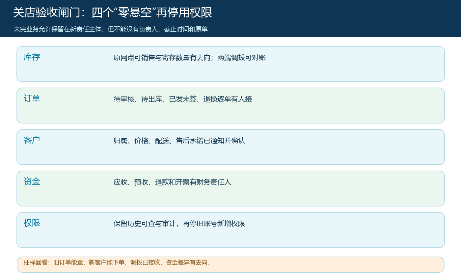
Task: Select the line 归属、价格、配送、售后承诺
Action: pyautogui.click(x=179, y=141)
